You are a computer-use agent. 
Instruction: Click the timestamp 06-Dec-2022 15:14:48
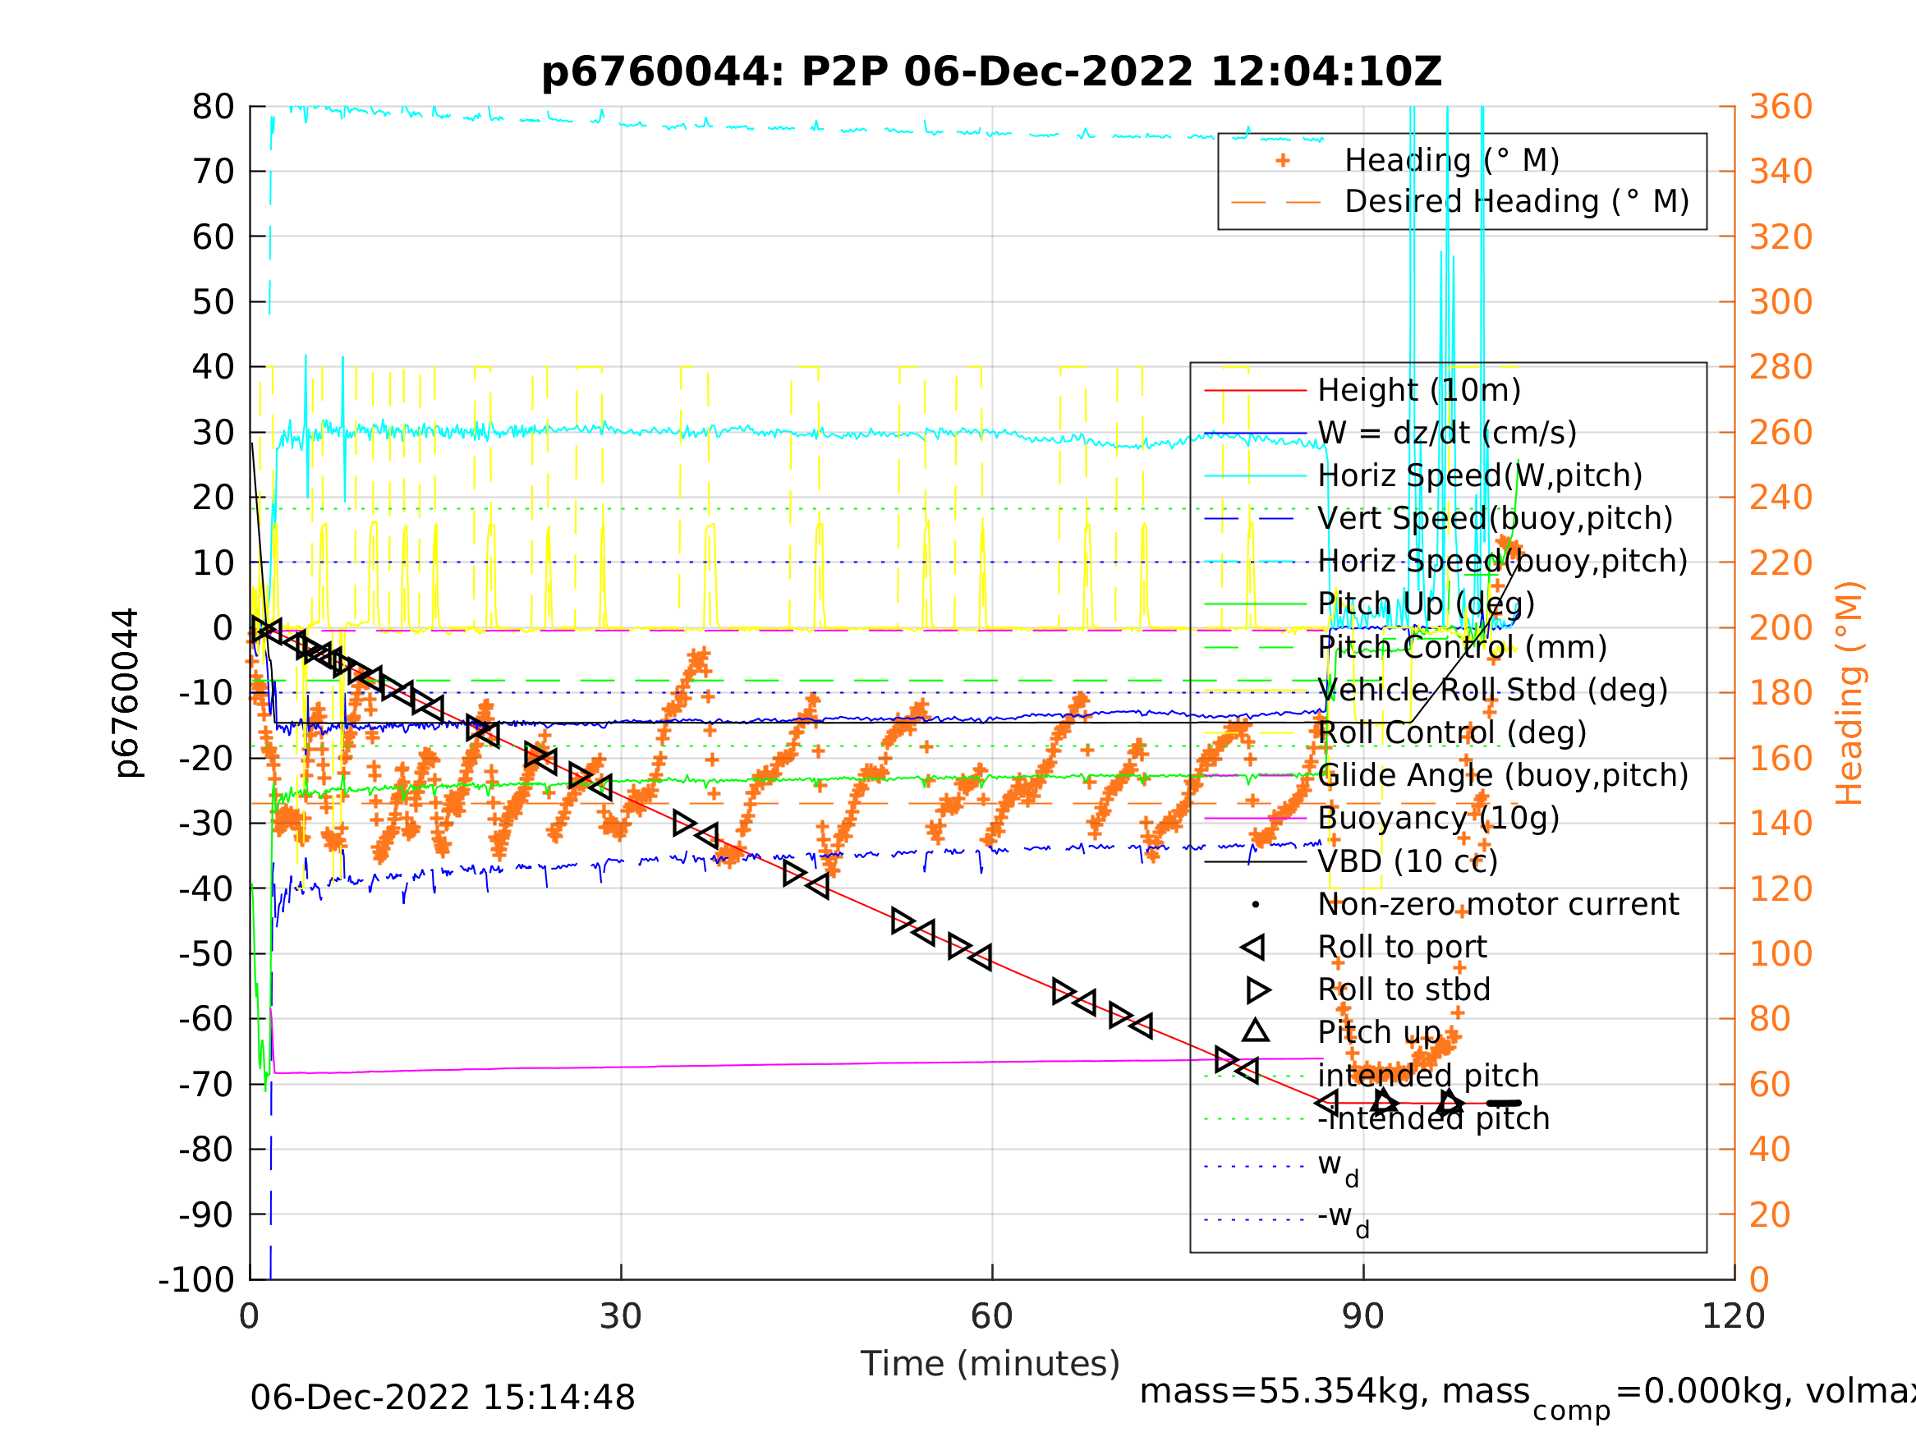point(443,1398)
